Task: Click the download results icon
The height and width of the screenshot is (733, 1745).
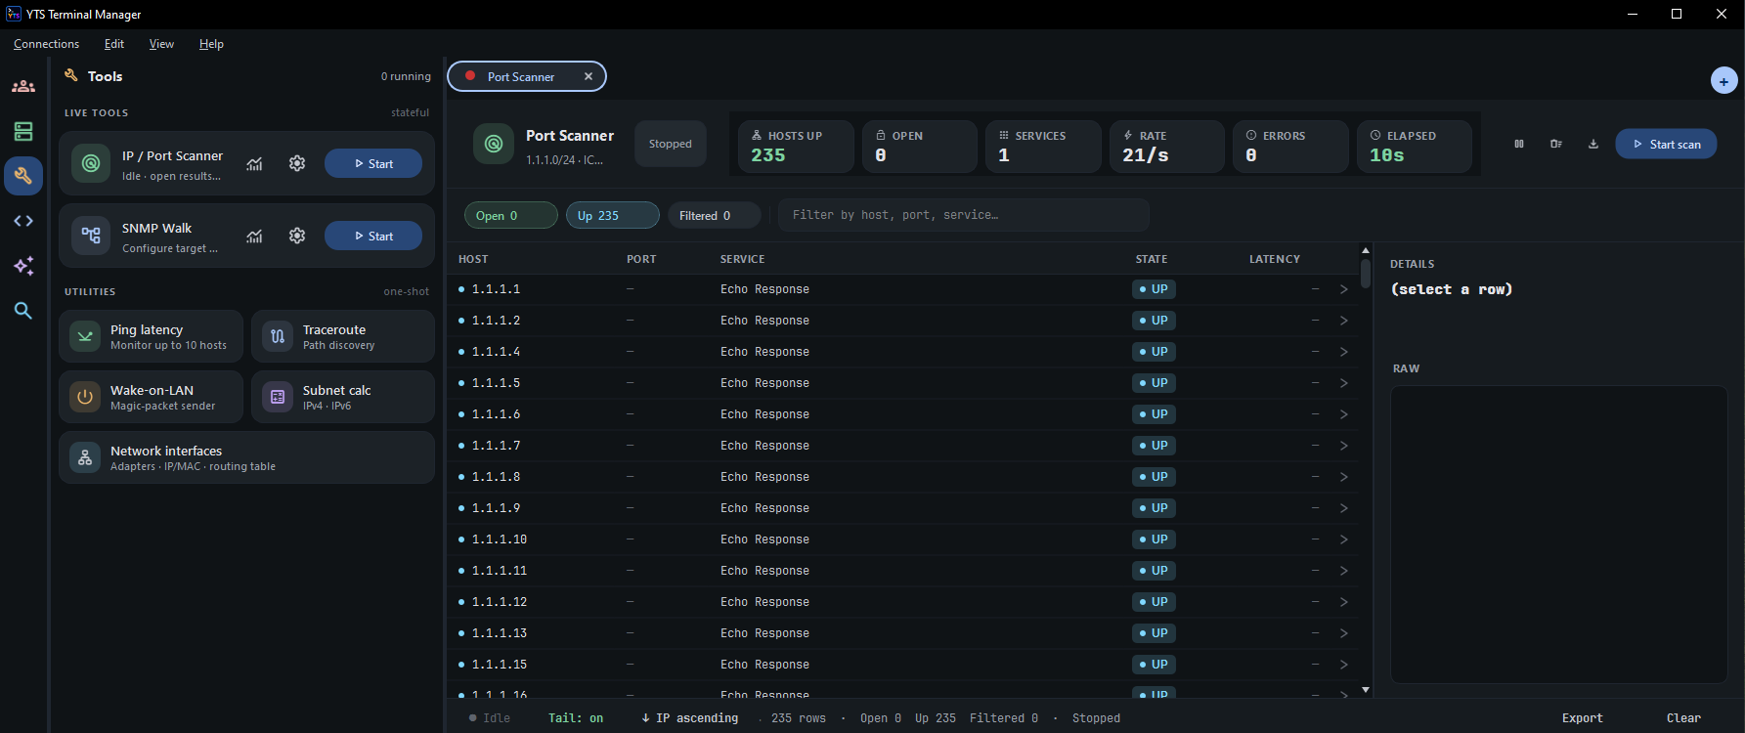Action: 1593,144
